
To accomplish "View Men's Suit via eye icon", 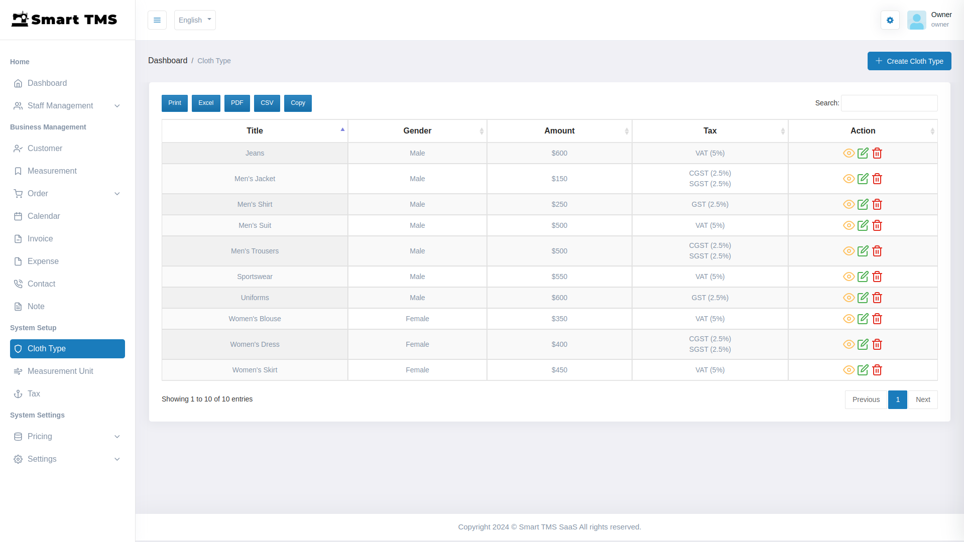I will [849, 225].
